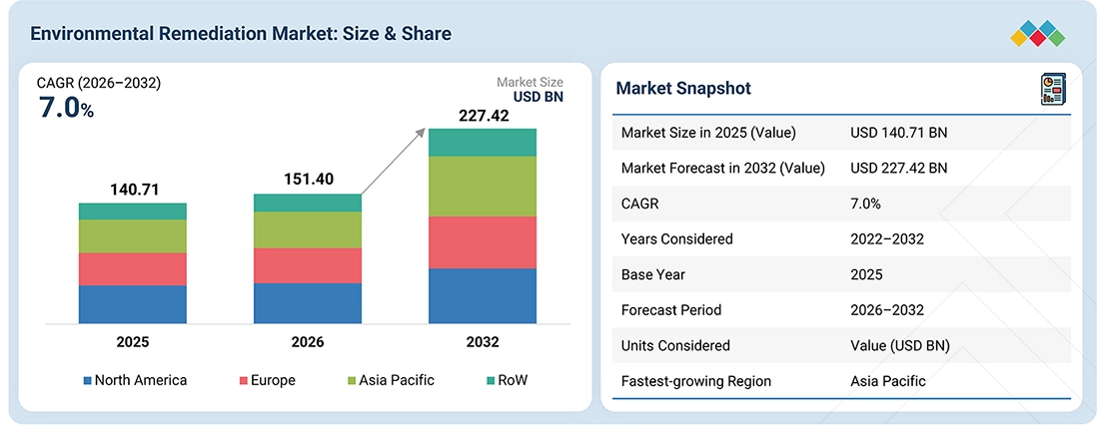Click the 7.0% value in the snapshot table
Screen dimensions: 1099x428
(865, 204)
